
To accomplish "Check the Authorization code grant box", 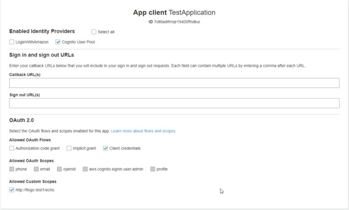I will click(x=12, y=148).
